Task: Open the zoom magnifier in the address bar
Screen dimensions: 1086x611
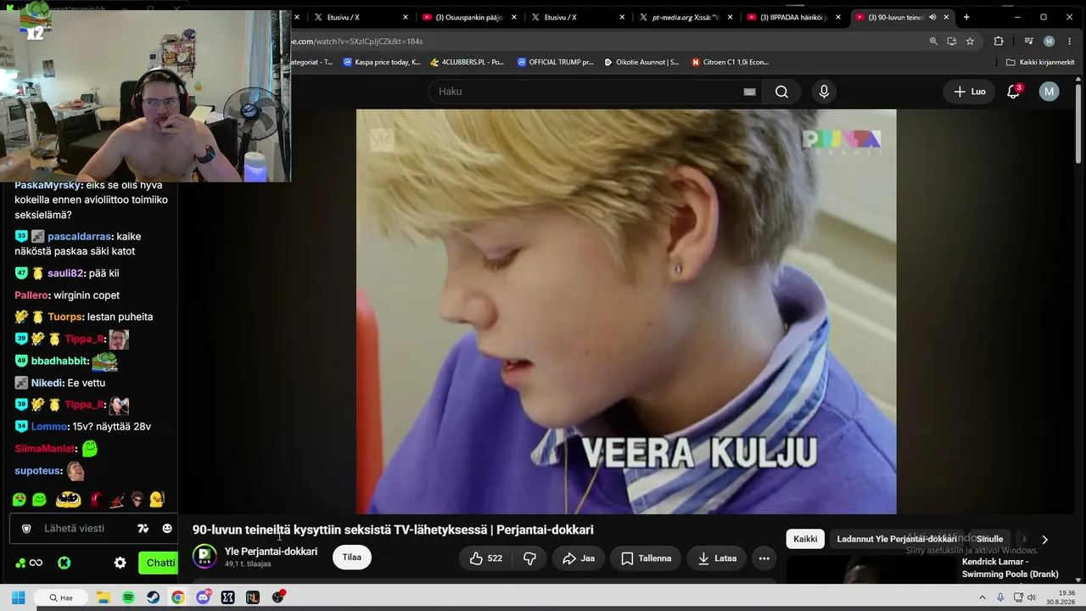Action: click(933, 41)
